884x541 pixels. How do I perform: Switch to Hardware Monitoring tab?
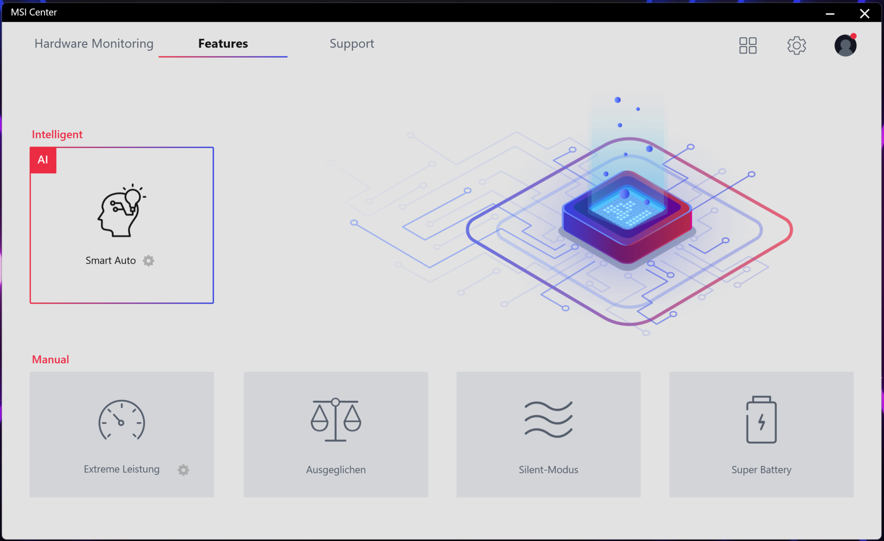pos(94,44)
